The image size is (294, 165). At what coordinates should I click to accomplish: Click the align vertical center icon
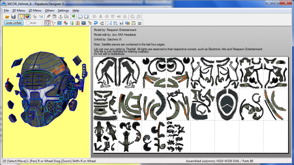pos(119,17)
